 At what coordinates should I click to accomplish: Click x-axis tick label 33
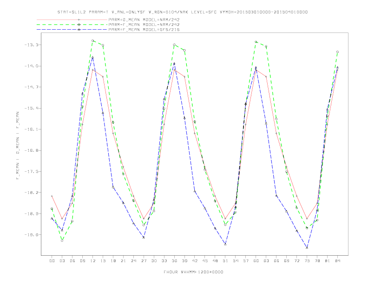point(164,261)
